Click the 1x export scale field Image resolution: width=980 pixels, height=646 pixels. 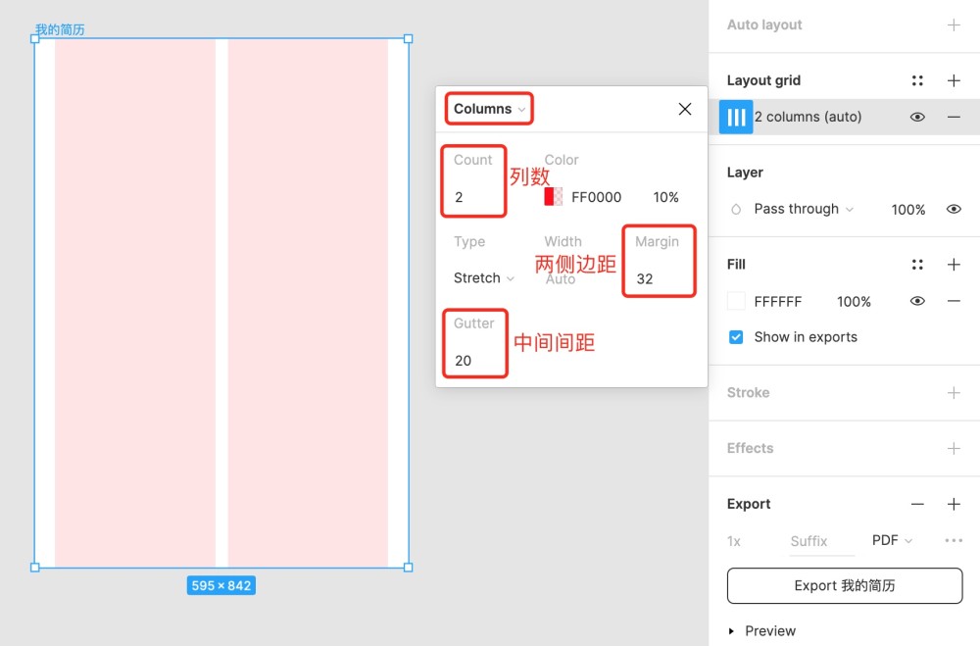click(734, 541)
